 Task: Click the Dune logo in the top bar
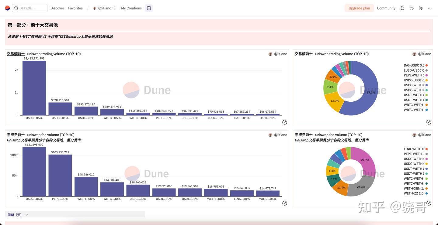pyautogui.click(x=8, y=8)
